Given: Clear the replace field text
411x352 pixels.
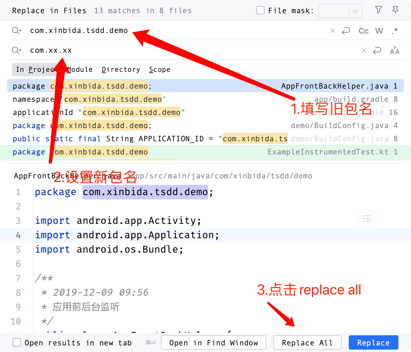Looking at the screenshot, I should [x=363, y=50].
